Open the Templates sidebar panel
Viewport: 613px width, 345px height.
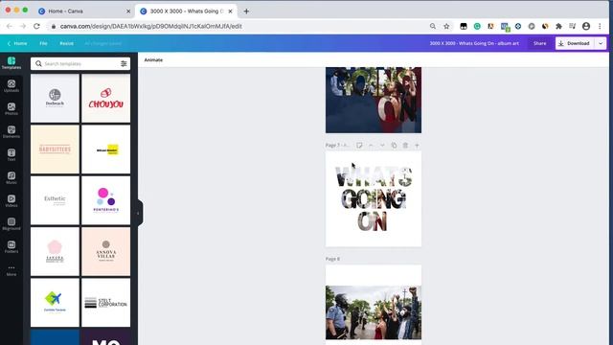(x=11, y=63)
